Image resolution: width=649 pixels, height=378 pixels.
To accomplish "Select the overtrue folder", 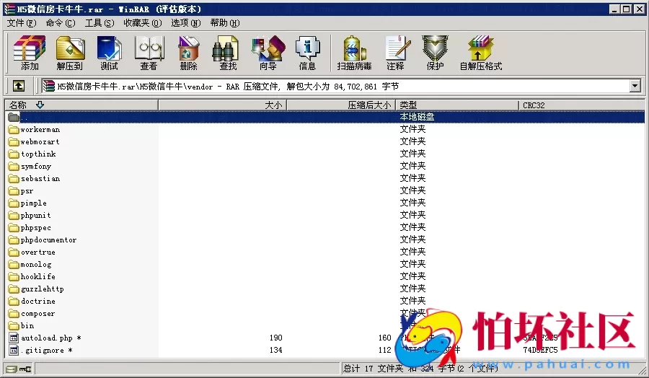I will click(37, 252).
